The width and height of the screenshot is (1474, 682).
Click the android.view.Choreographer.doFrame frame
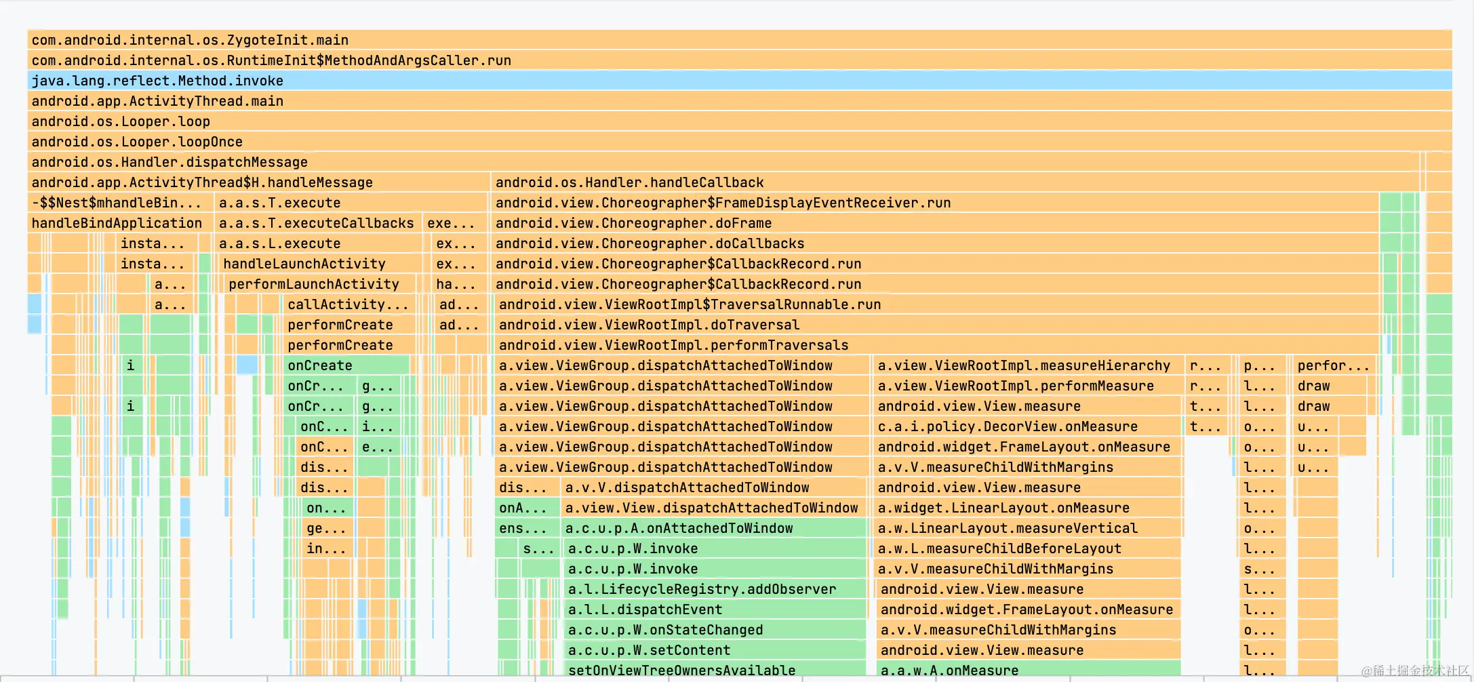click(x=935, y=223)
